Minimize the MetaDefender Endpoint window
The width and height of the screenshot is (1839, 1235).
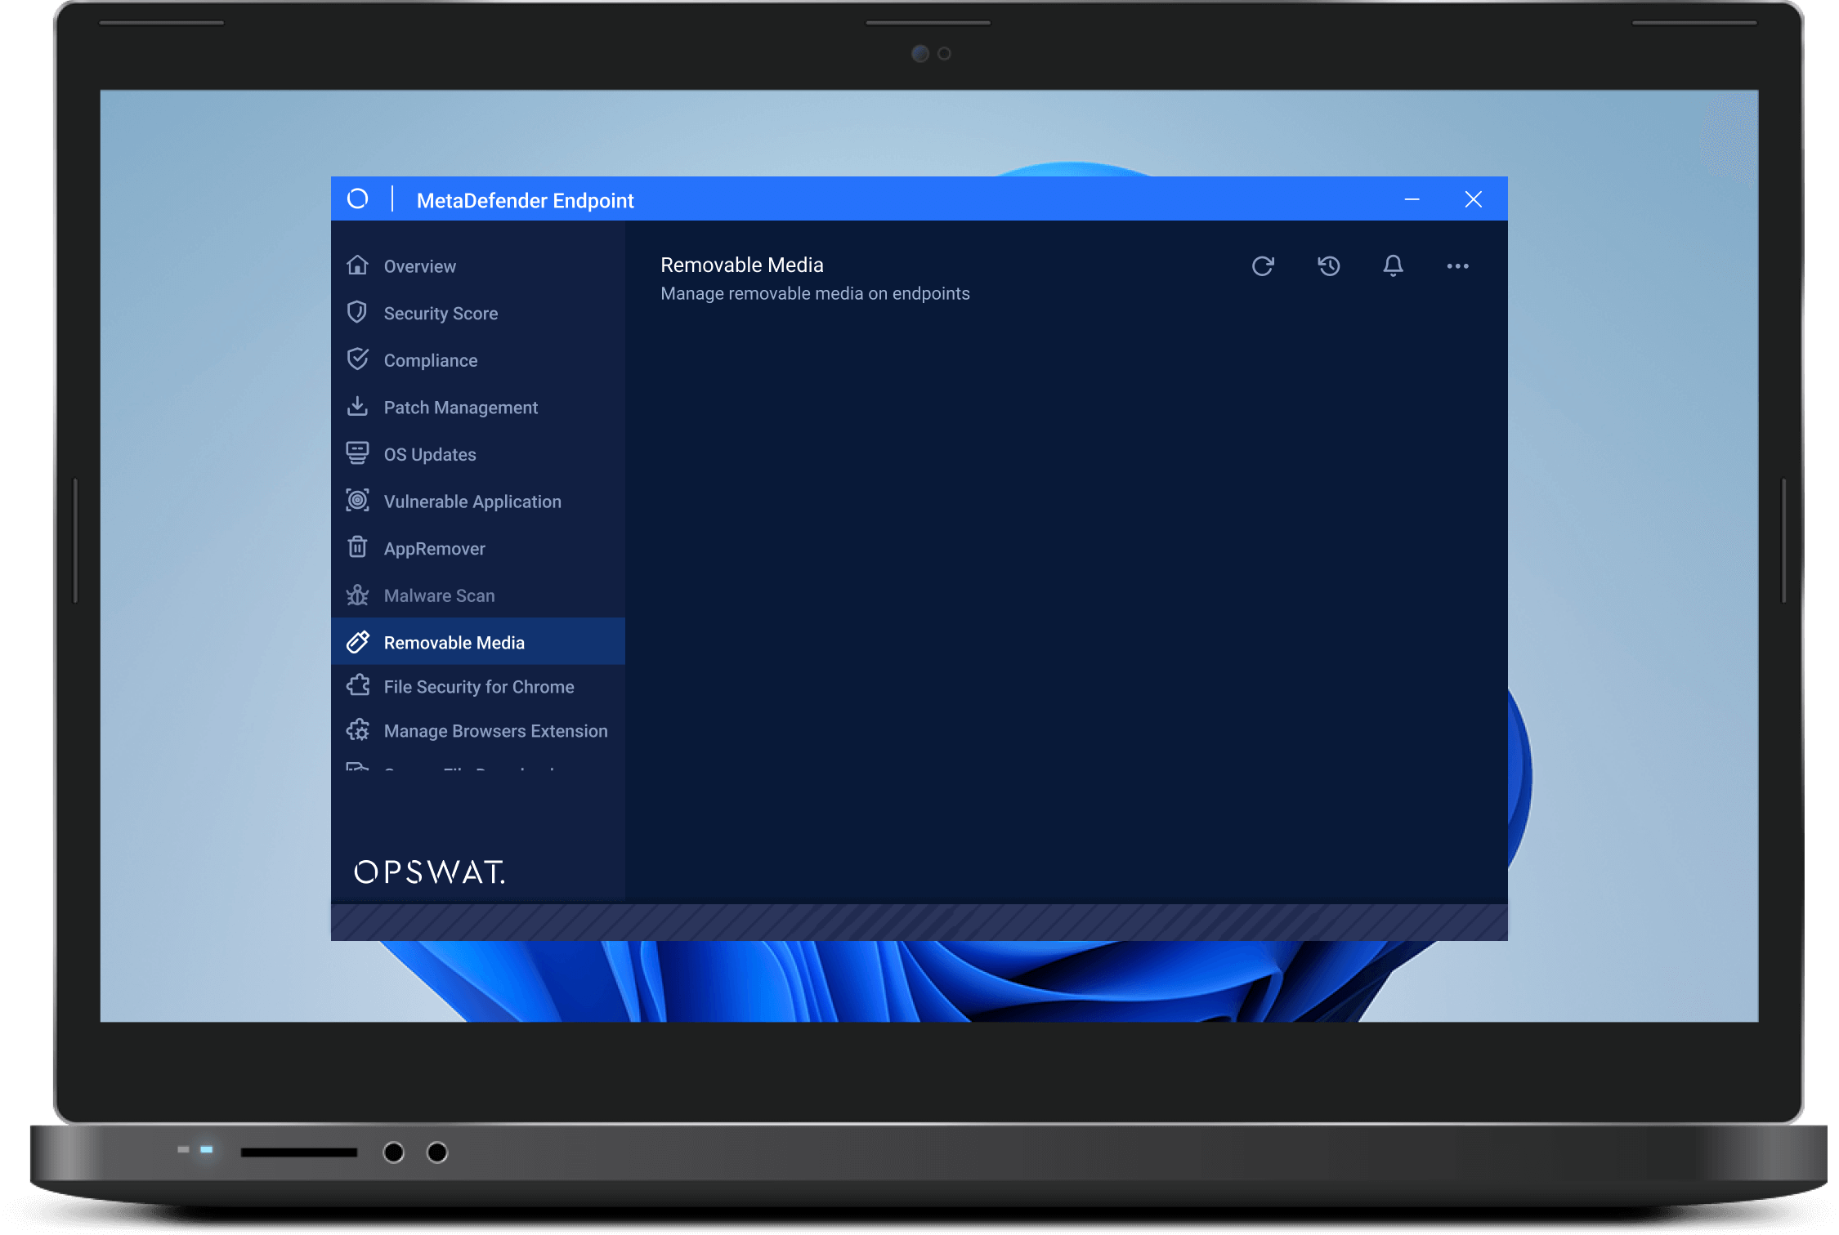click(1412, 199)
